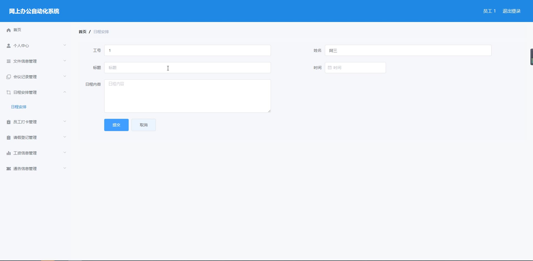Image resolution: width=533 pixels, height=261 pixels.
Task: Click the 网上办公自动化系统 title
Action: pos(34,11)
